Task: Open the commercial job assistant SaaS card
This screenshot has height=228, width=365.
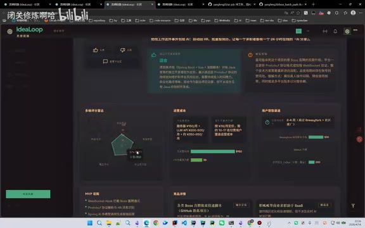Action: (295, 209)
